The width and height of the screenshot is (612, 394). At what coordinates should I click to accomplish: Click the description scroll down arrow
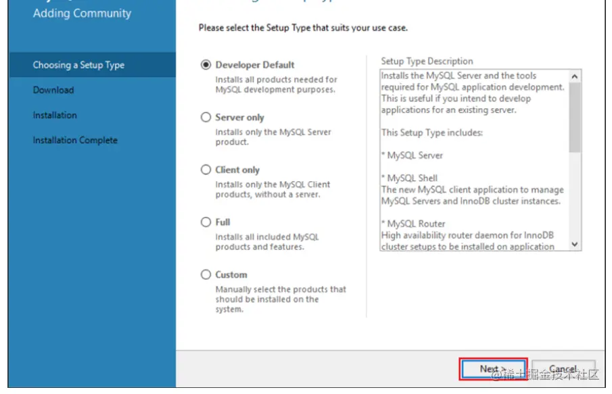point(574,244)
